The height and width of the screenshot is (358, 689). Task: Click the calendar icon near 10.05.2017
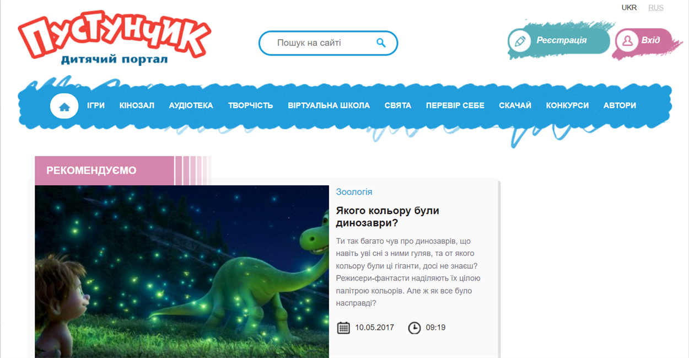point(343,328)
